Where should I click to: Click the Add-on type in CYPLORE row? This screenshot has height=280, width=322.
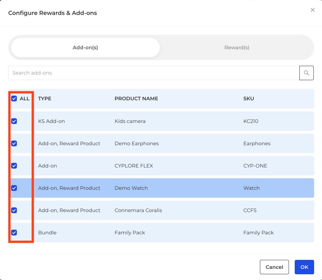point(47,166)
